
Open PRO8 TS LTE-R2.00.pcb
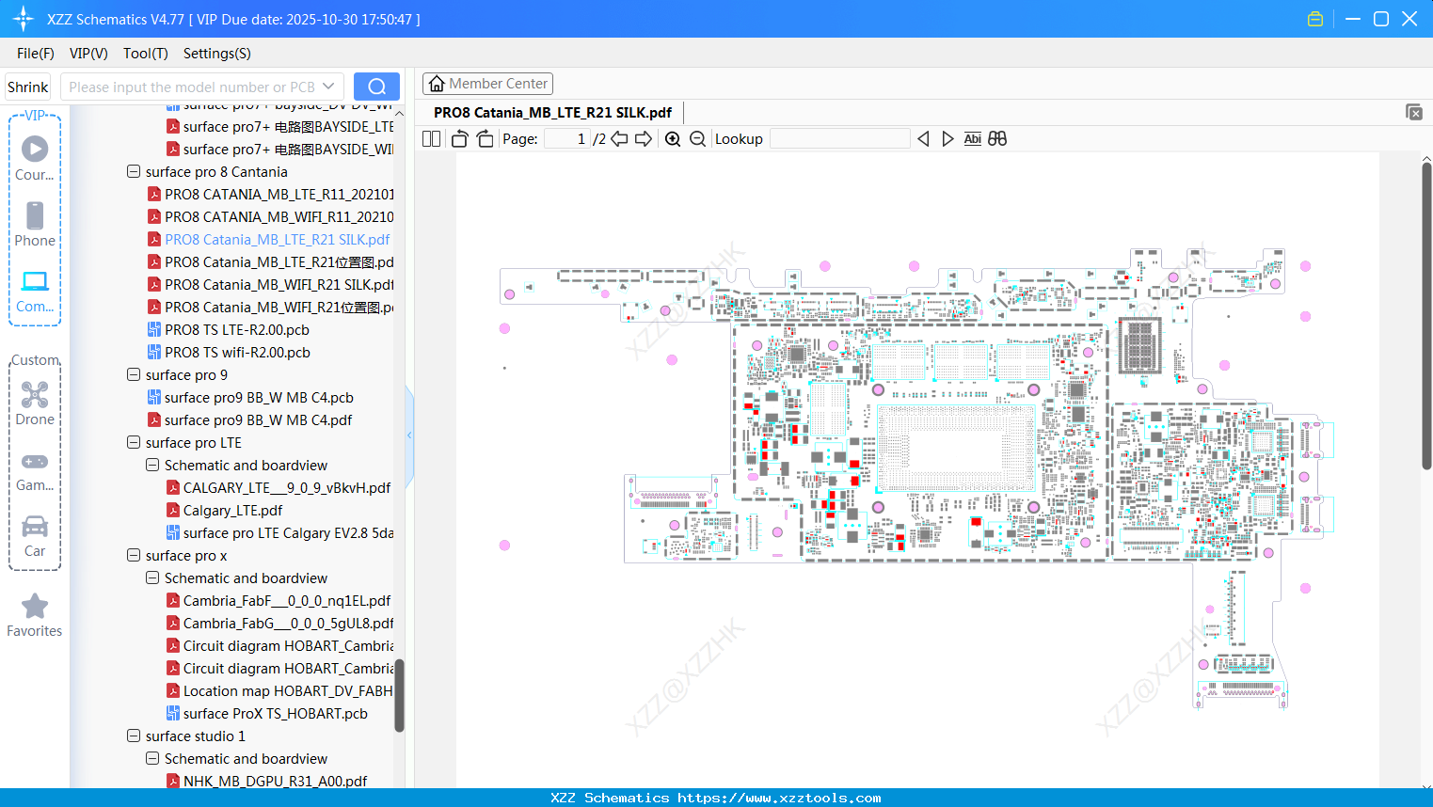[229, 330]
